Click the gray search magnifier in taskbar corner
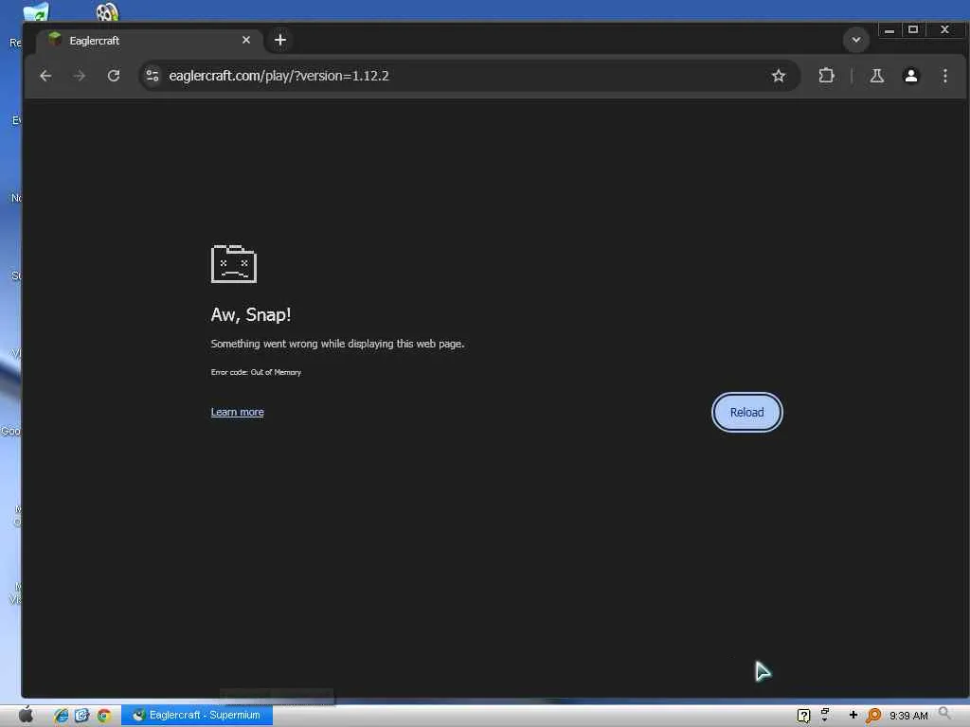 click(x=944, y=714)
